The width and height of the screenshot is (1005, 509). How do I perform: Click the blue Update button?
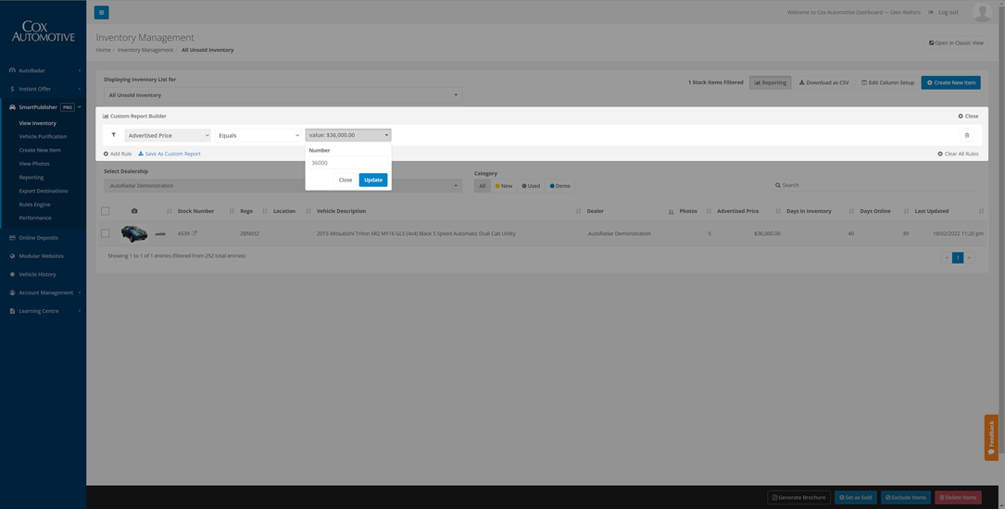click(373, 180)
